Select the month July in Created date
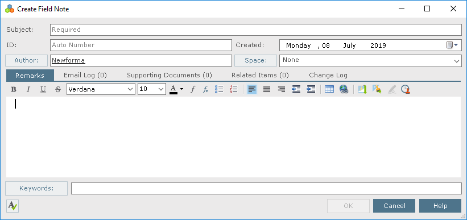The image size is (467, 220). pos(349,45)
